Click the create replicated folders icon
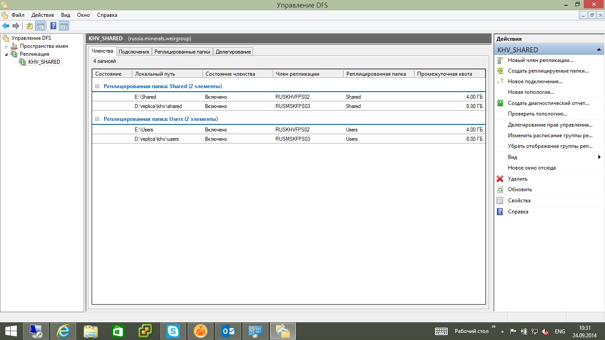The height and width of the screenshot is (340, 605). (500, 71)
